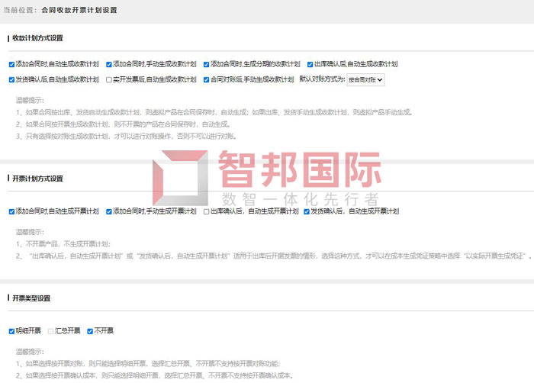Uncheck 出库确认后,自动生成收款计划 option
This screenshot has width=534, height=383.
(x=310, y=65)
